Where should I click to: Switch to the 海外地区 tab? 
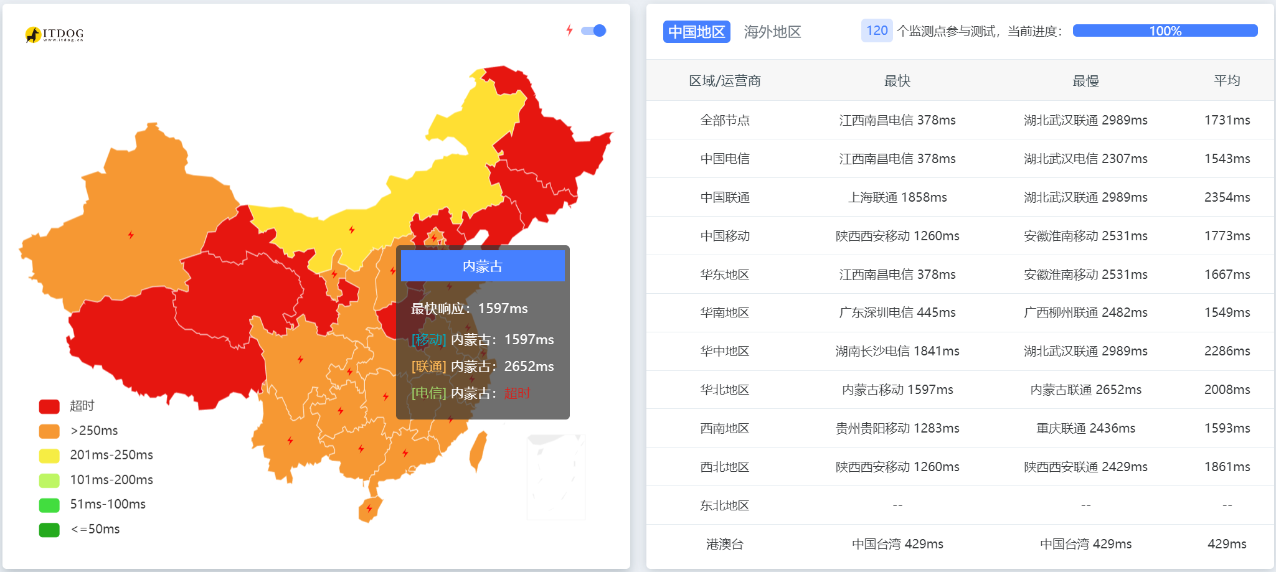(772, 32)
